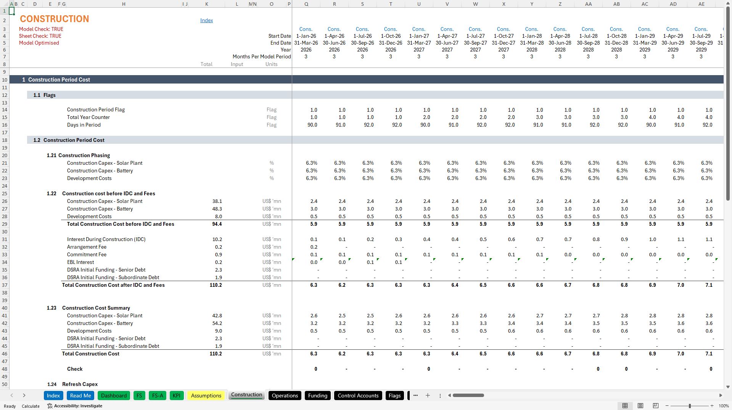Click the zoom in plus button

pos(712,406)
